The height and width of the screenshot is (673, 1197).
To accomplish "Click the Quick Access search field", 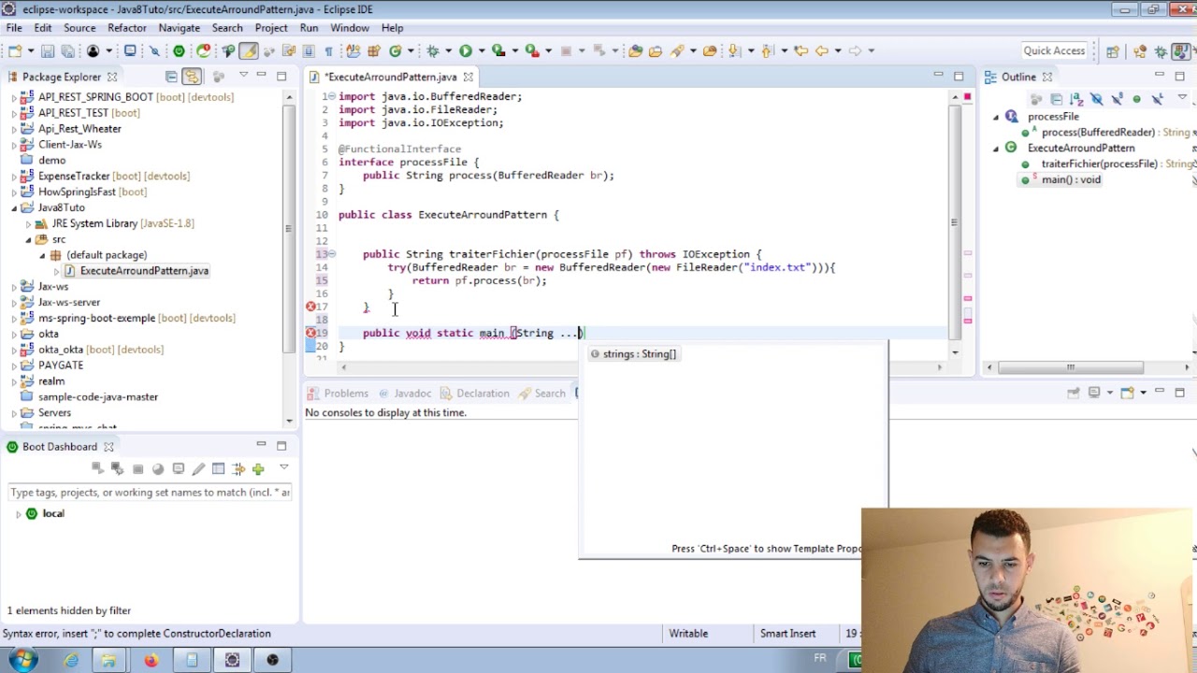I will (x=1054, y=50).
